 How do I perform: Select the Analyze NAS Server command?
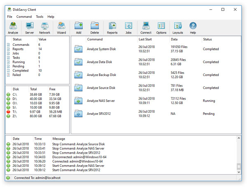(x=101, y=101)
